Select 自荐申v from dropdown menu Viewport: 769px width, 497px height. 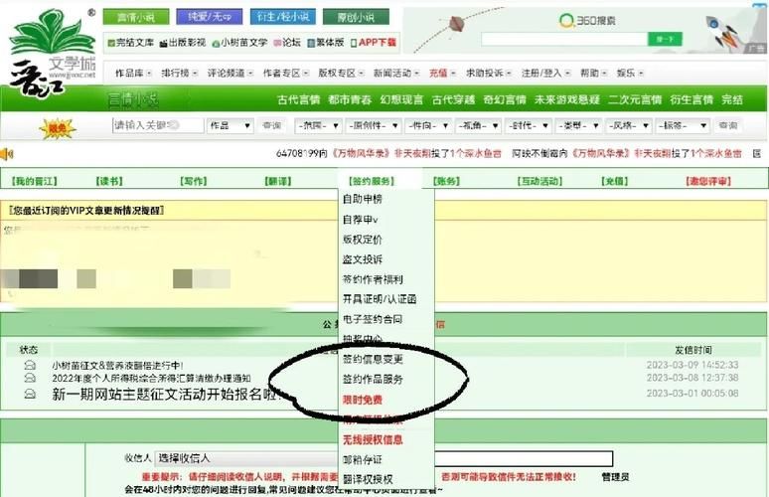(x=360, y=220)
